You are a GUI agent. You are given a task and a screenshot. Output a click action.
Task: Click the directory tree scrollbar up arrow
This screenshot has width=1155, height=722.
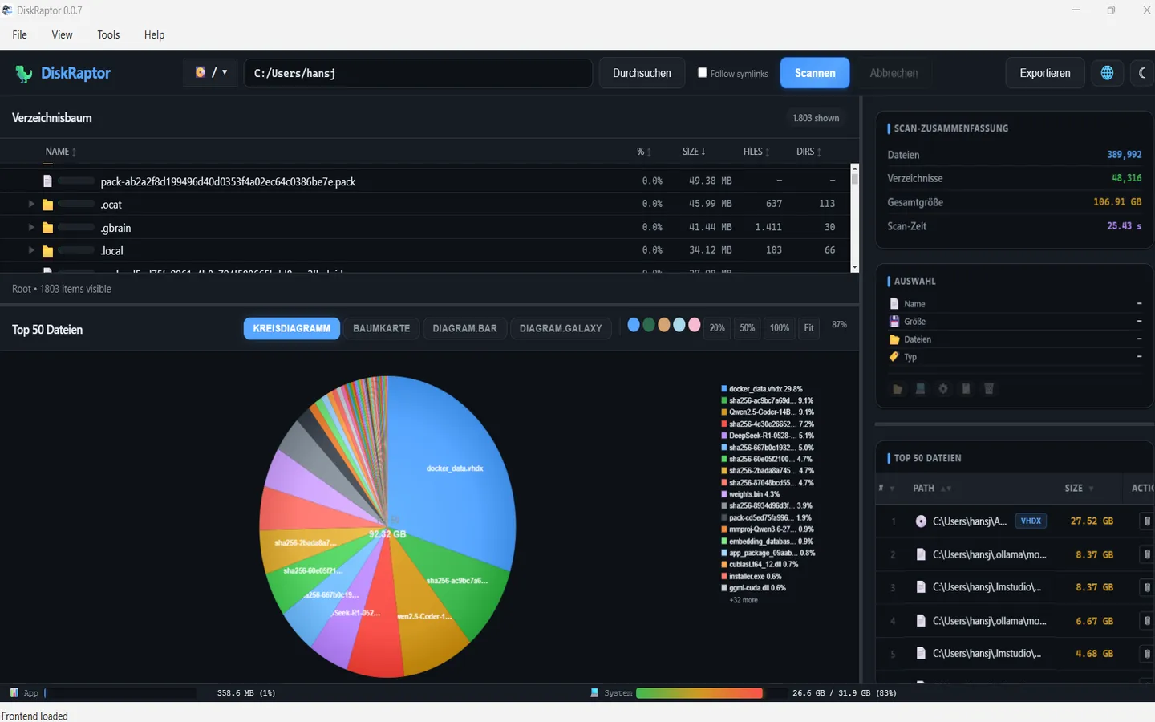click(854, 168)
